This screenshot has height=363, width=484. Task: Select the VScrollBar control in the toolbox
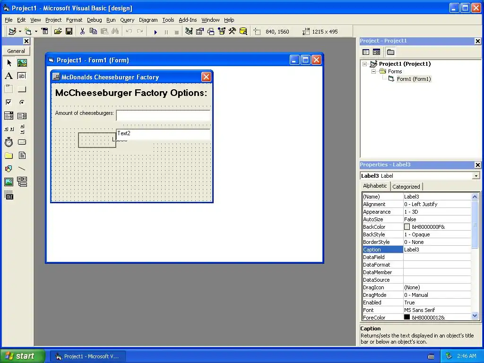point(22,129)
